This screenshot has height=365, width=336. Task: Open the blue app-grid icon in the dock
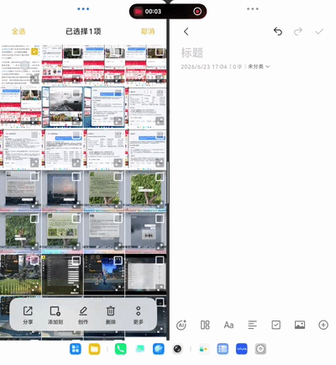76,349
